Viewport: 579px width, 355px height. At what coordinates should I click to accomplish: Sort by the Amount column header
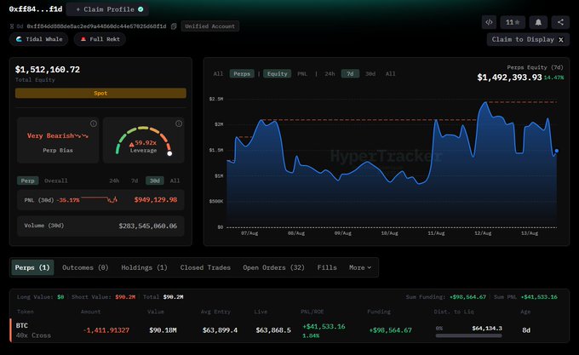click(x=90, y=312)
